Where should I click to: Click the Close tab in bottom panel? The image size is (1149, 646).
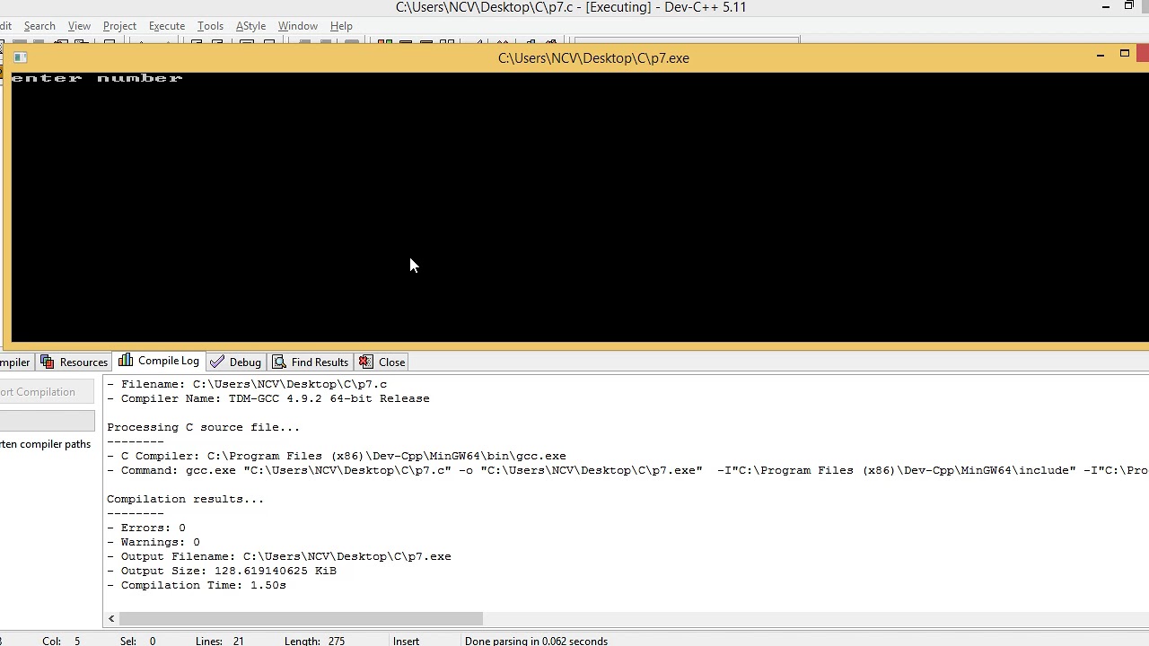[383, 362]
